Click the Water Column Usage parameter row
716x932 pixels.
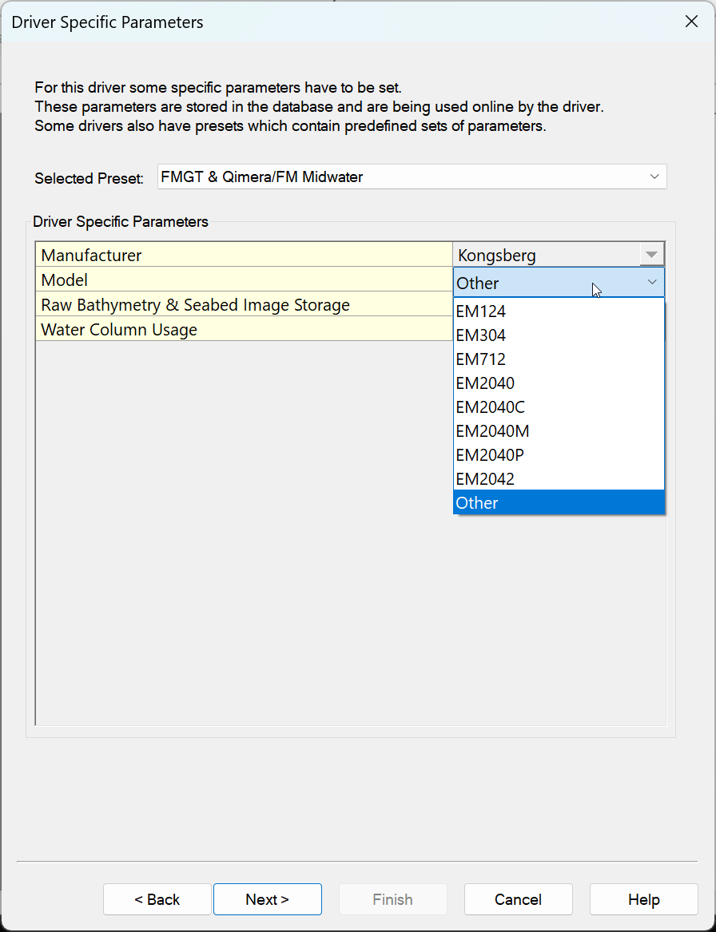tap(244, 330)
